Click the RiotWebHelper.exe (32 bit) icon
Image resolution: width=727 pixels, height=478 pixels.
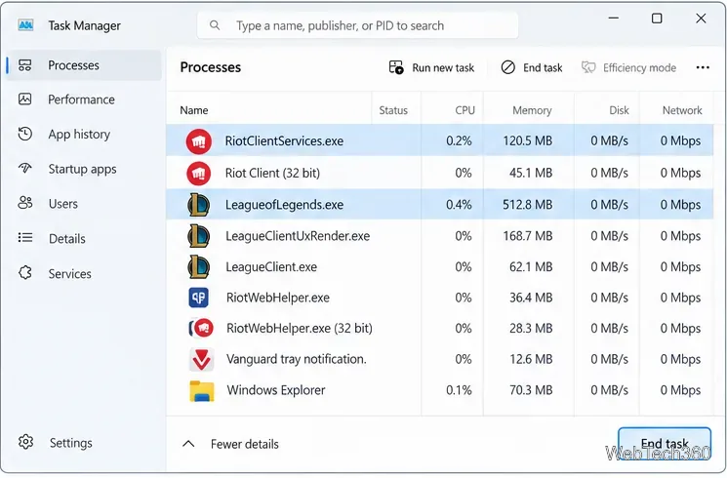click(201, 328)
